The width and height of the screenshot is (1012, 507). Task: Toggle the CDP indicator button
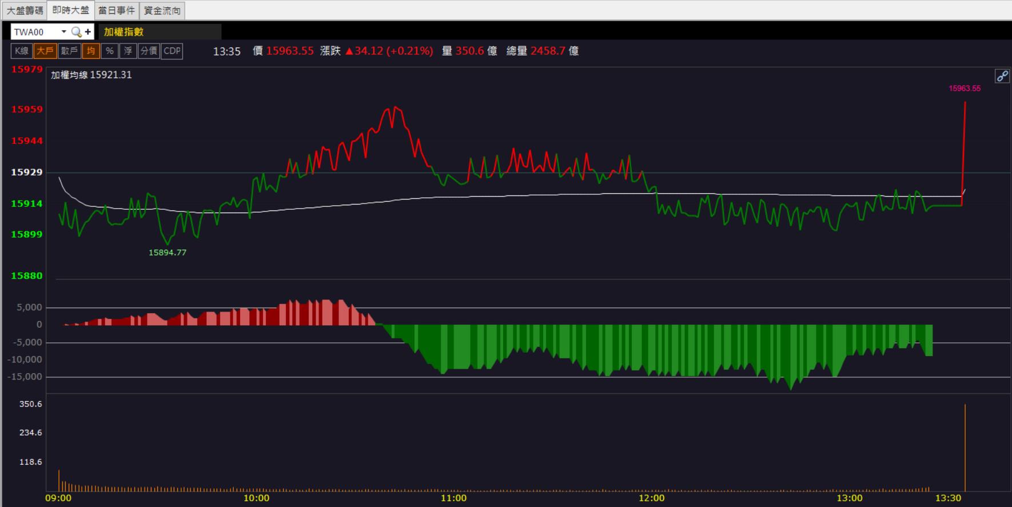click(x=172, y=51)
